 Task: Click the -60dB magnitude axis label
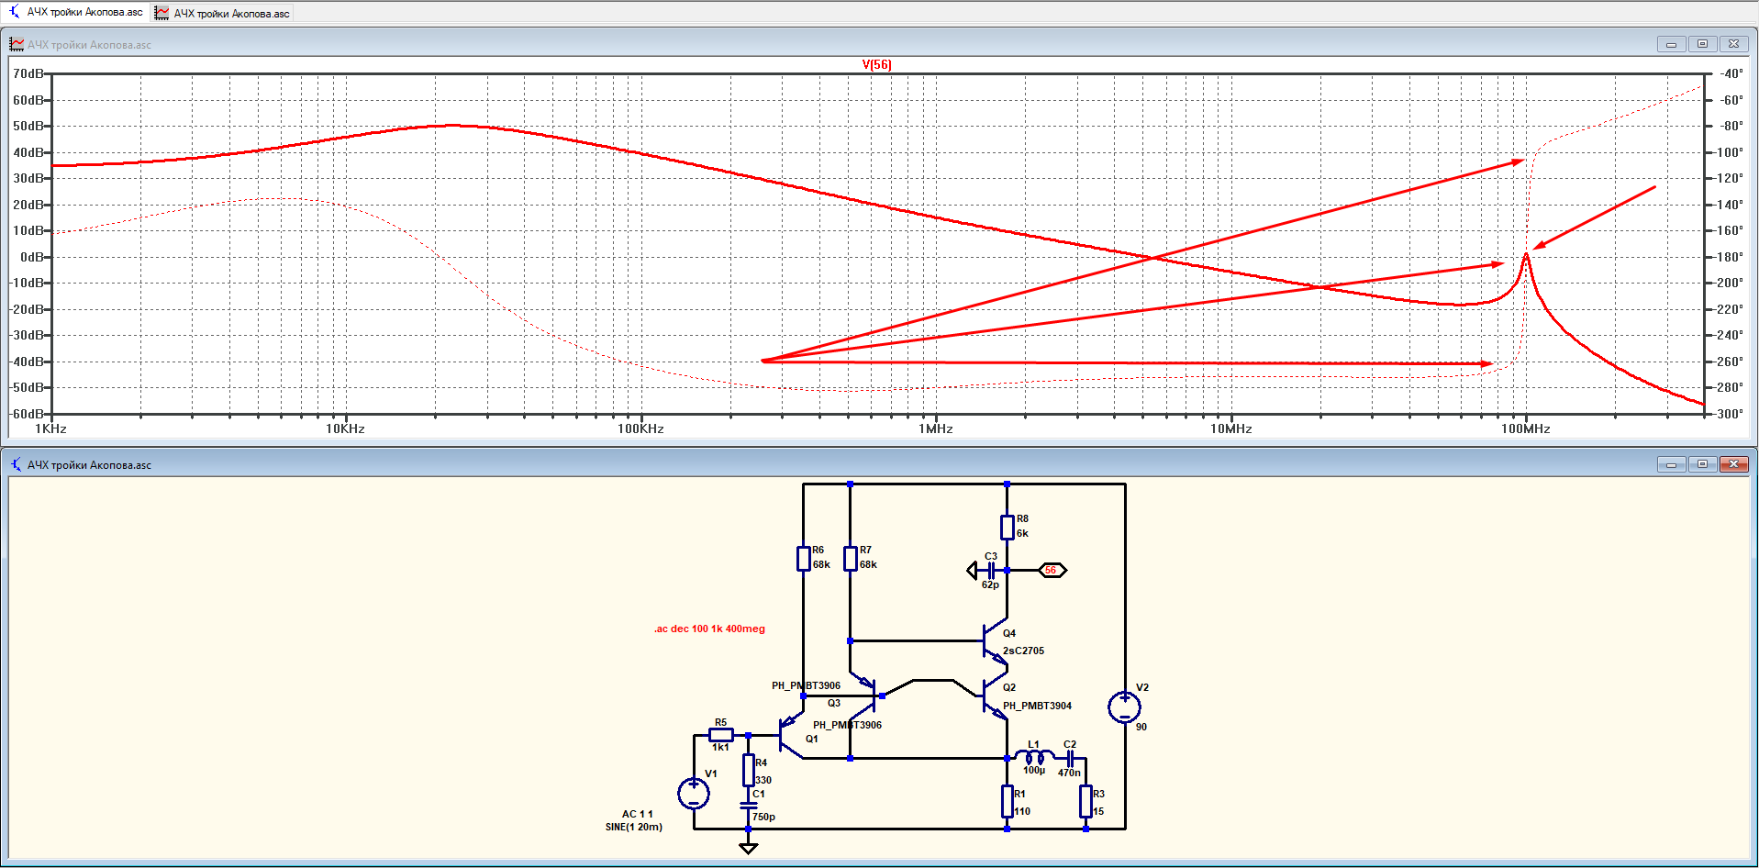[x=27, y=414]
